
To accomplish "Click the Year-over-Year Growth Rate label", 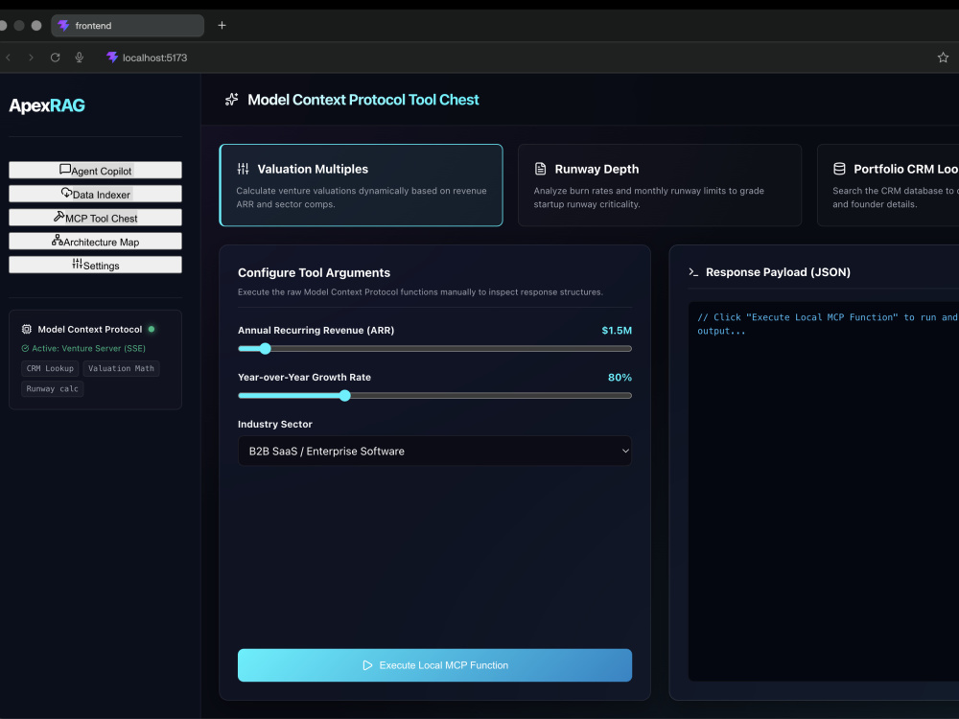I will pos(304,377).
